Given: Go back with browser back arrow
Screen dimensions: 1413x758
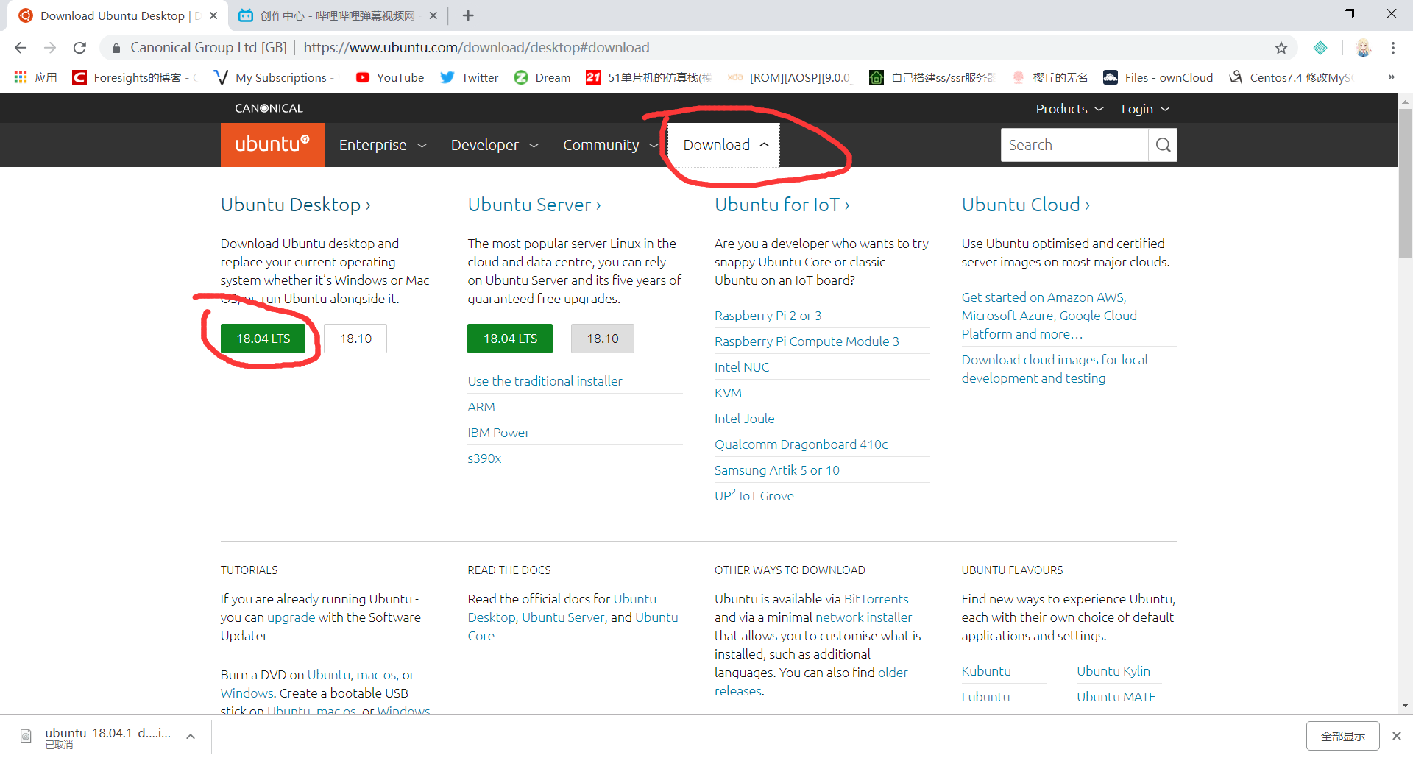Looking at the screenshot, I should coord(21,48).
